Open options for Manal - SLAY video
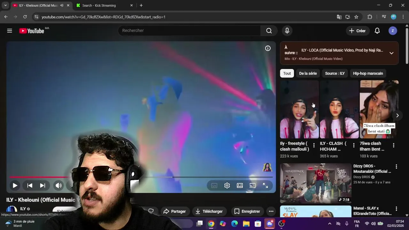The height and width of the screenshot is (230, 409). [x=396, y=209]
